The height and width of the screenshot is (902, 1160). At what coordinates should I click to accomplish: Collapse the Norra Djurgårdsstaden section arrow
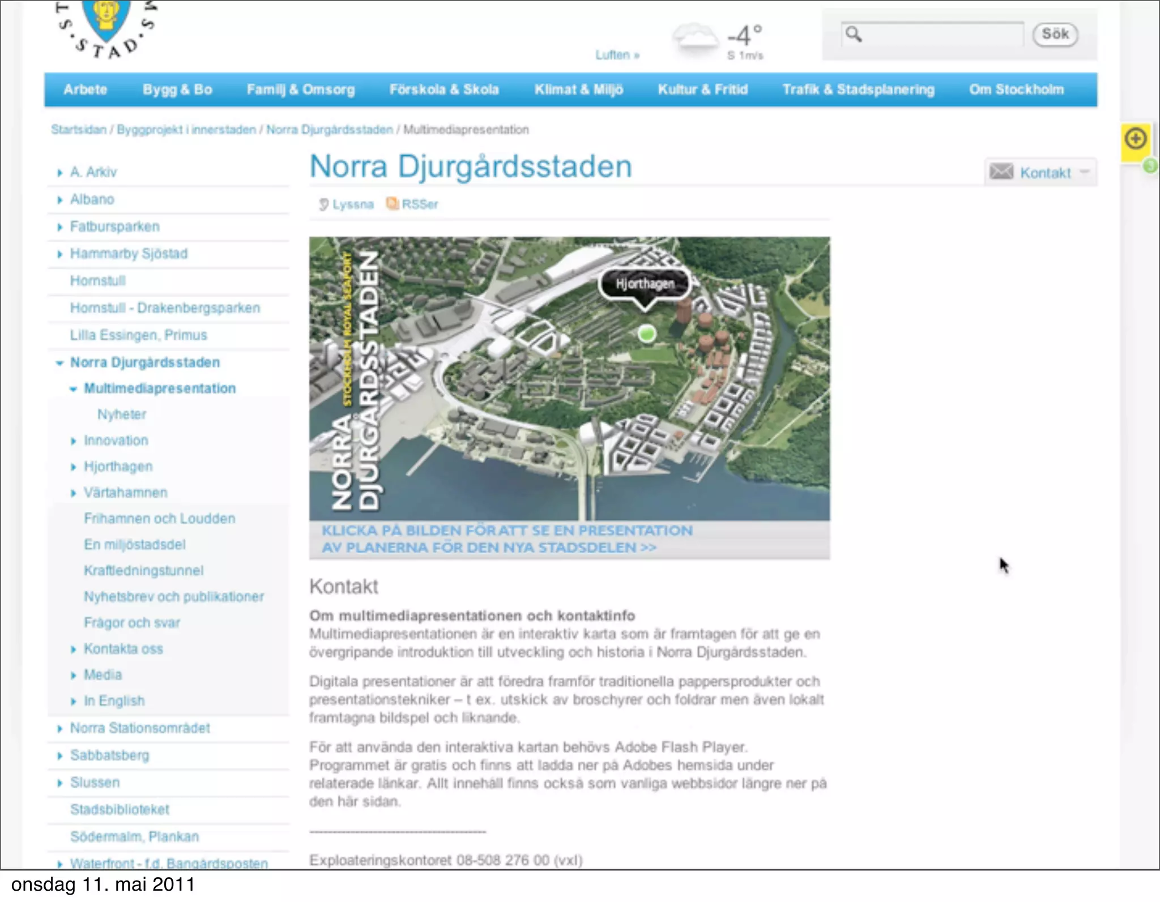59,363
